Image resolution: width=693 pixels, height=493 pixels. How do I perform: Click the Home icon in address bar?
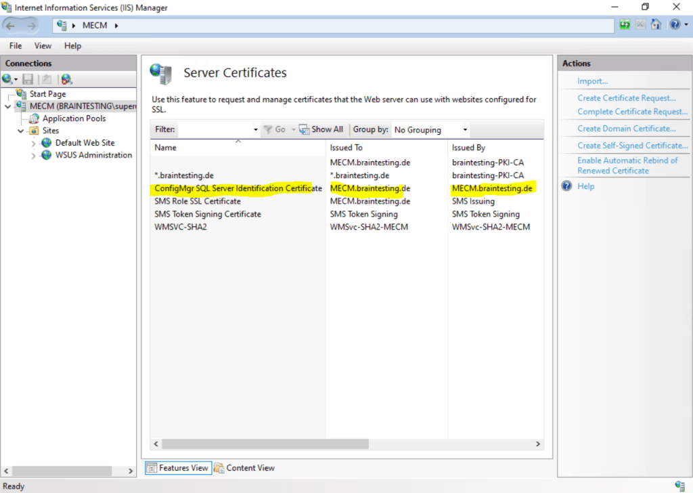tap(656, 25)
